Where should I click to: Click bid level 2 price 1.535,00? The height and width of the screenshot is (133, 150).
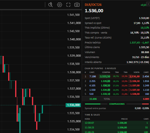105,81
